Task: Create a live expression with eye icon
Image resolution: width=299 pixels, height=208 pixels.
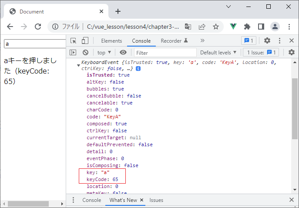Action: 123,52
